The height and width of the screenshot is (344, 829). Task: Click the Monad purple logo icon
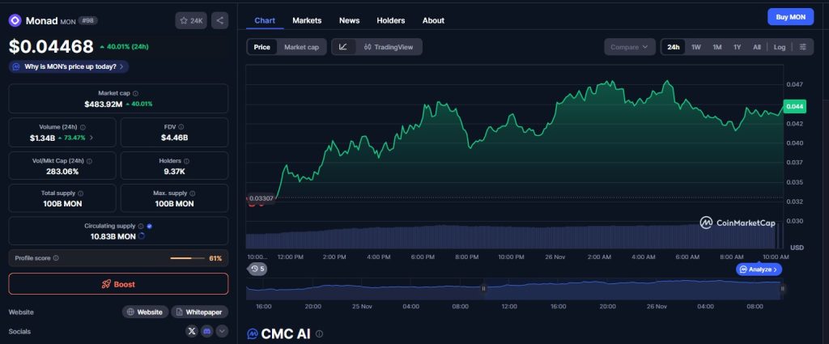pyautogui.click(x=15, y=20)
